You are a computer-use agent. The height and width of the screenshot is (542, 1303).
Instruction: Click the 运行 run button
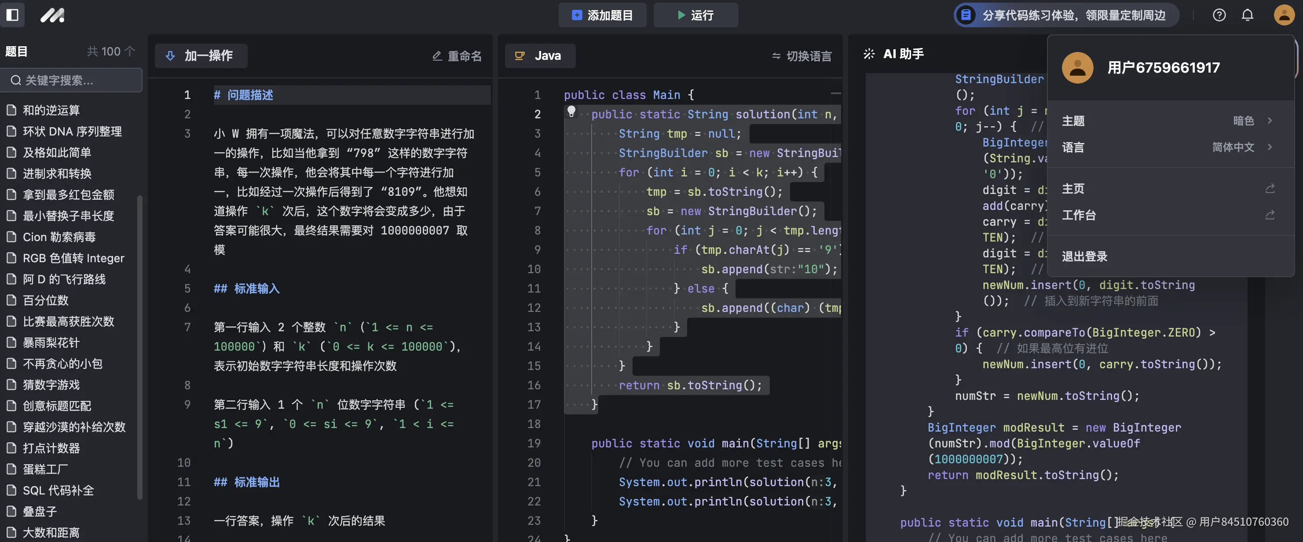(695, 15)
